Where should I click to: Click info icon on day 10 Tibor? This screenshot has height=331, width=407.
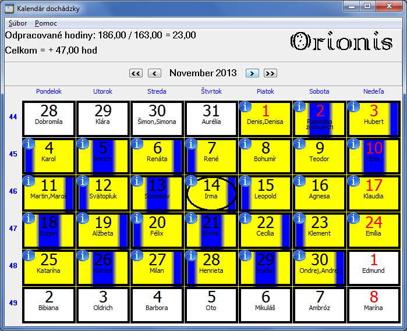tap(353, 144)
